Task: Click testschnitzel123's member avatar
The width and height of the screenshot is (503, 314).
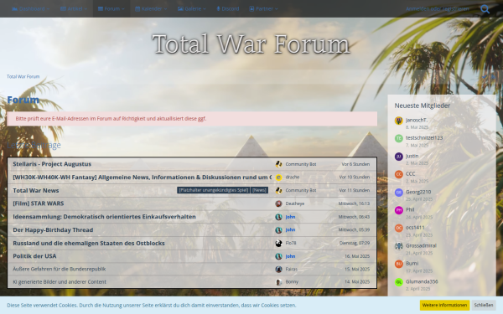Action: click(x=399, y=138)
